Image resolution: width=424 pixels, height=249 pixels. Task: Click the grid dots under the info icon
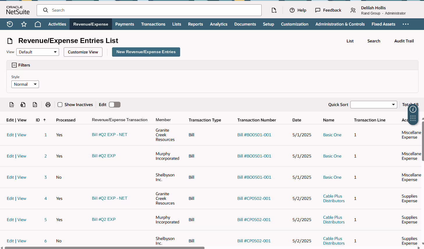(413, 118)
